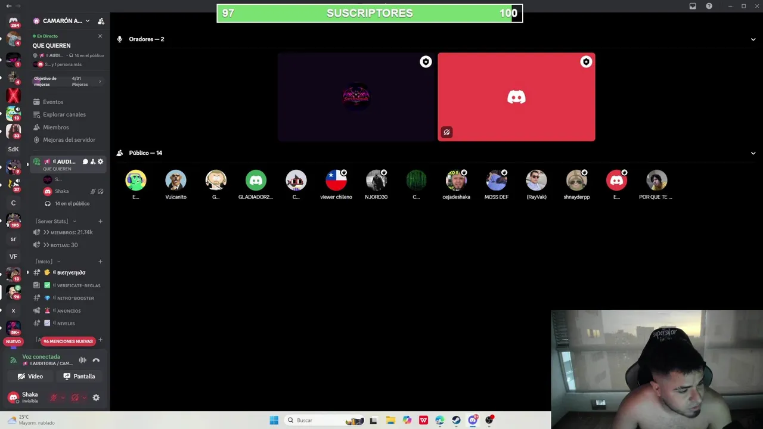Screen dimensions: 763x429
Task: Open the Windows Start menu
Action: tap(274, 420)
